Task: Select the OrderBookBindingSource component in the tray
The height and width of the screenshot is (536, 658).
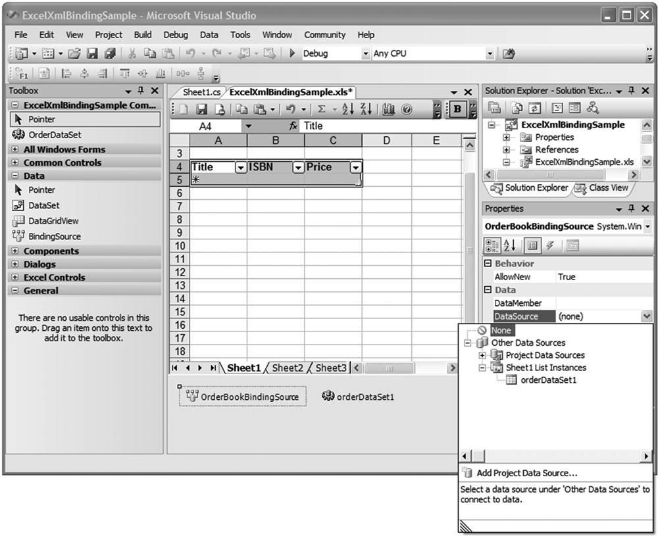Action: 243,397
